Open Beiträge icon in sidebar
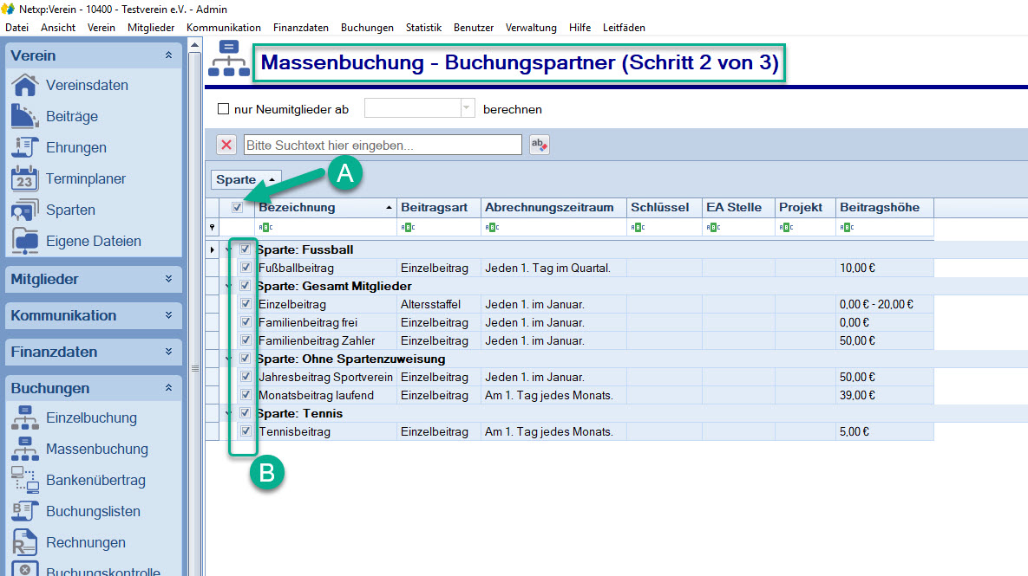1028x576 pixels. click(x=25, y=117)
